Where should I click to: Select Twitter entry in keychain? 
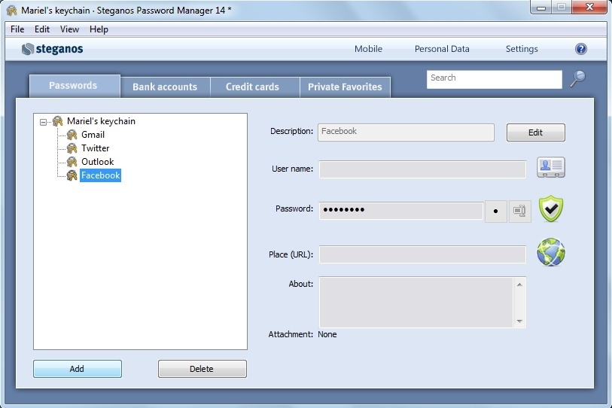(x=96, y=148)
